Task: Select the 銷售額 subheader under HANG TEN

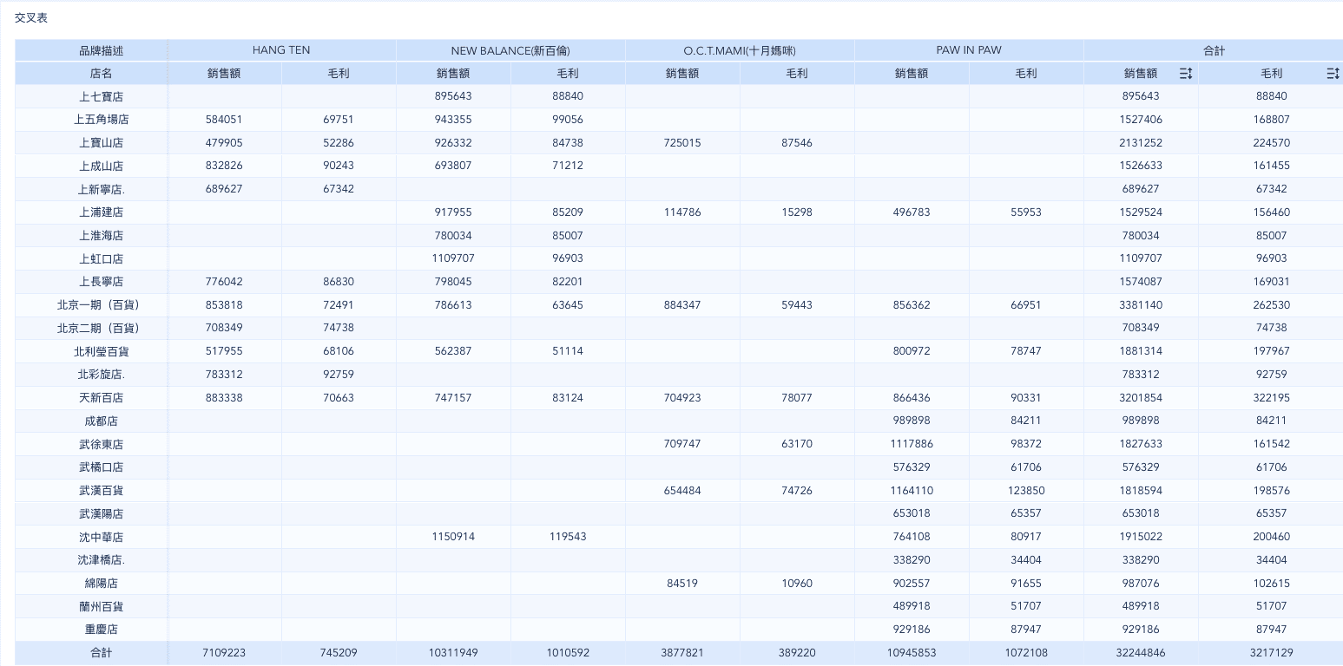Action: click(224, 74)
